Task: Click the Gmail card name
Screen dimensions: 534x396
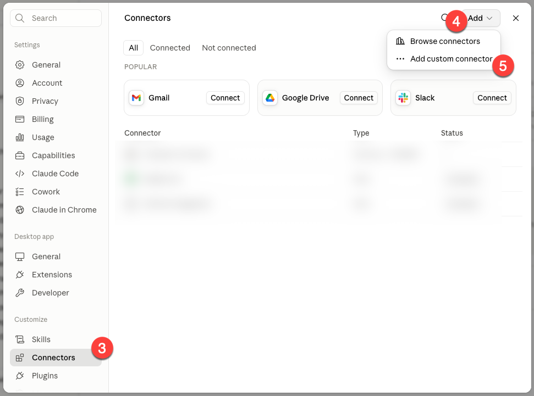Action: coord(159,98)
